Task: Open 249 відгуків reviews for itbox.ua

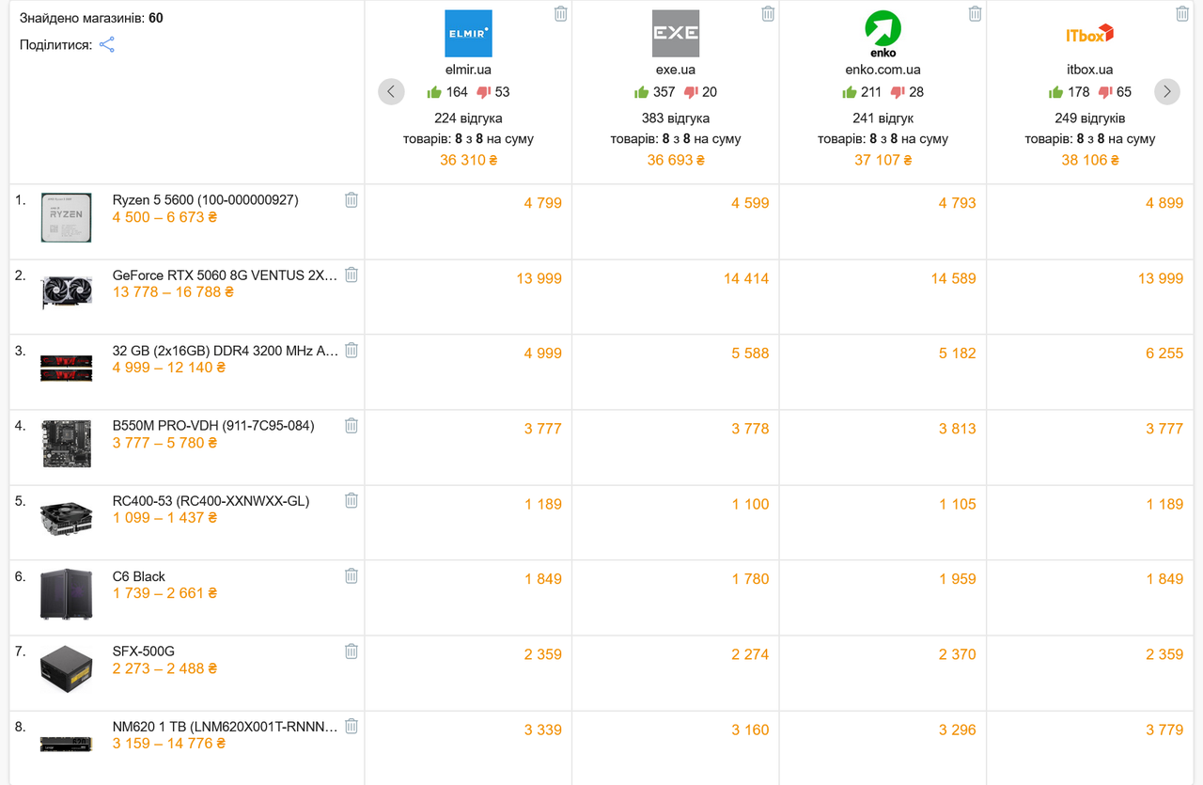Action: [1090, 118]
